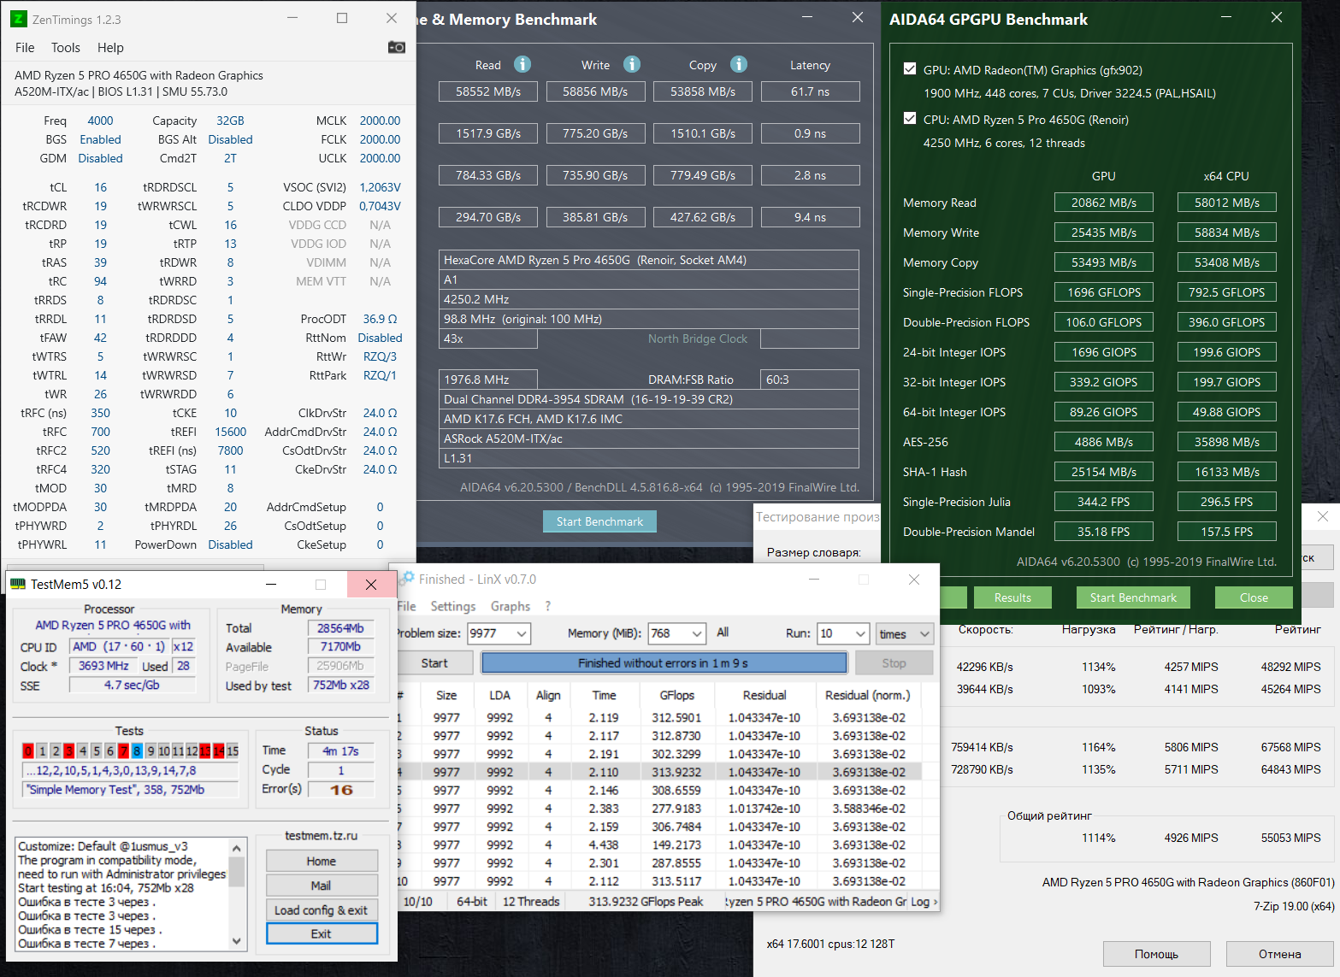Click the Mail button in TestMem5
The width and height of the screenshot is (1340, 977).
point(322,886)
